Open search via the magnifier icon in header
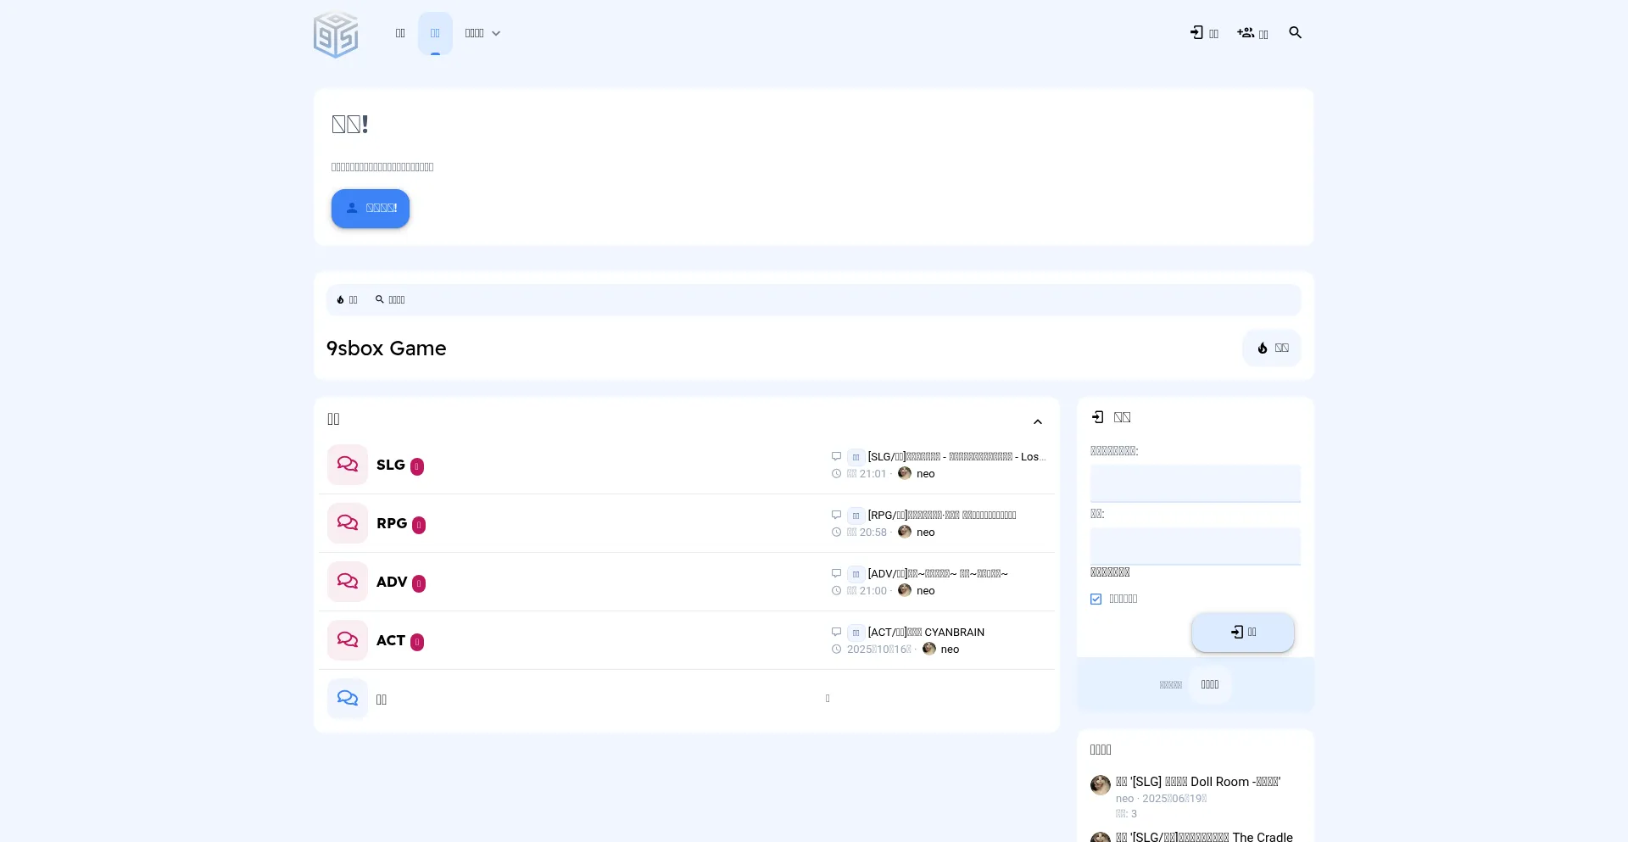 coord(1295,33)
